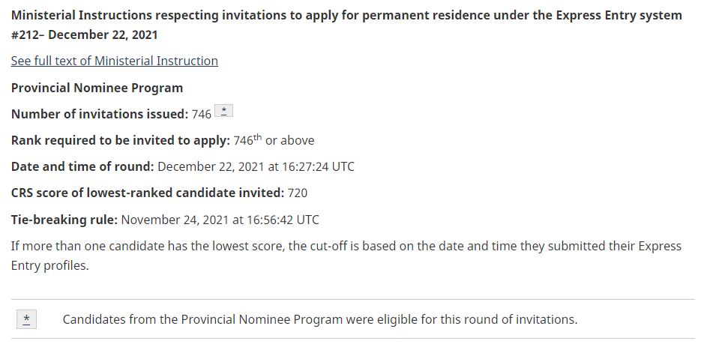
Task: Click the Ministerial Instructions heading title
Action: click(x=346, y=15)
